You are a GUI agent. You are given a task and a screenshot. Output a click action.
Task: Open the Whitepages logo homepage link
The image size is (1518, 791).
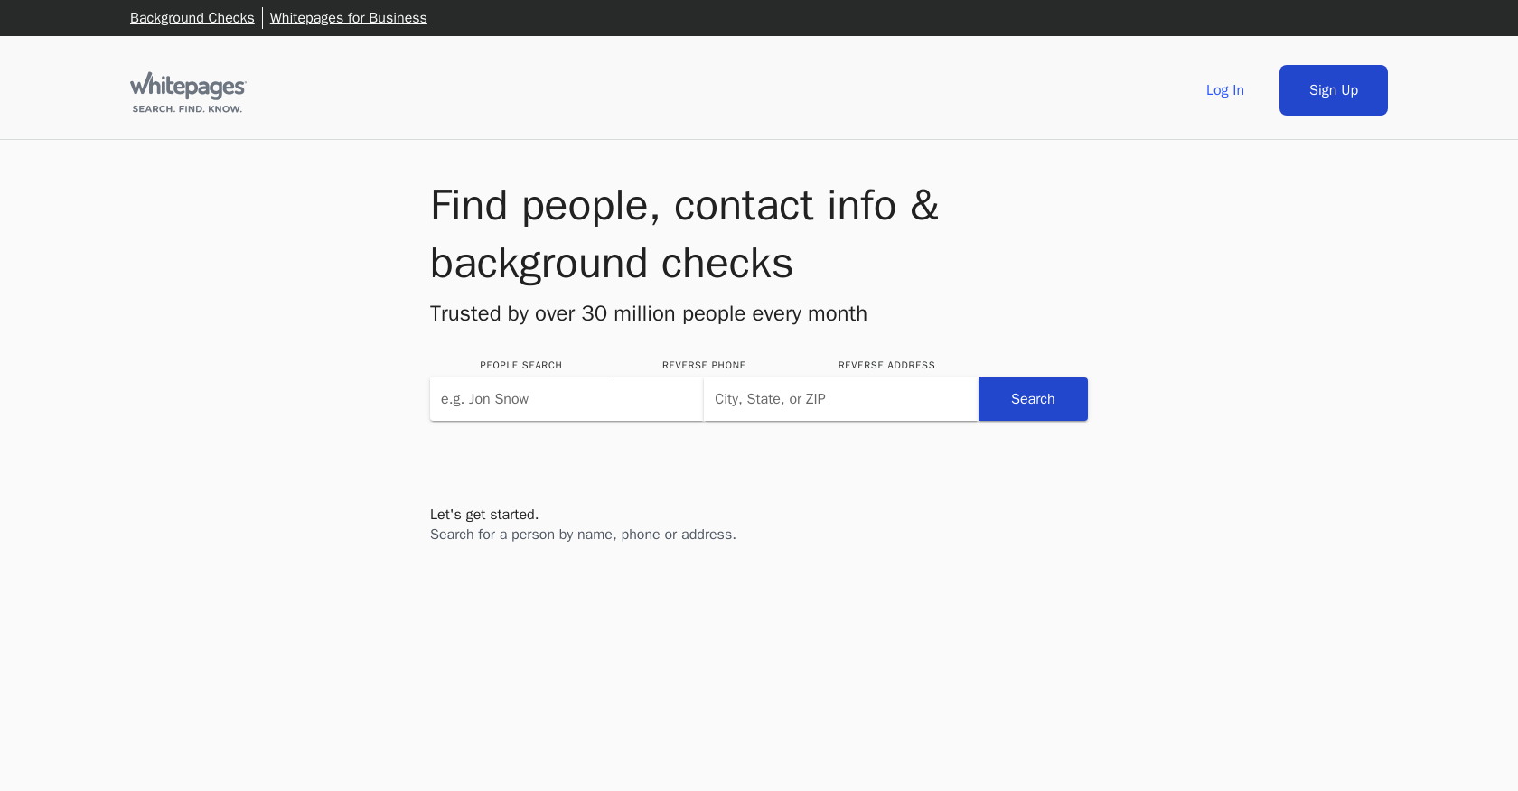coord(188,92)
